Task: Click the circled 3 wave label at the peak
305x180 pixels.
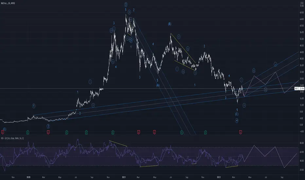Action: point(126,5)
